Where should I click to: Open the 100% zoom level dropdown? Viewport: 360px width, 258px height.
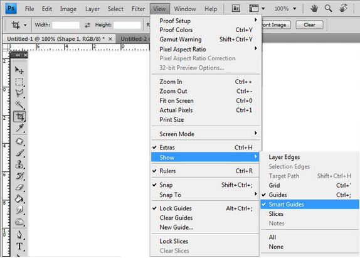(295, 9)
